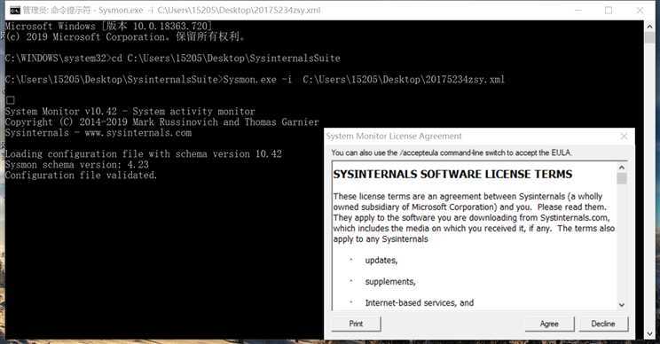Close the command prompt window
The height and width of the screenshot is (344, 660).
[x=640, y=10]
